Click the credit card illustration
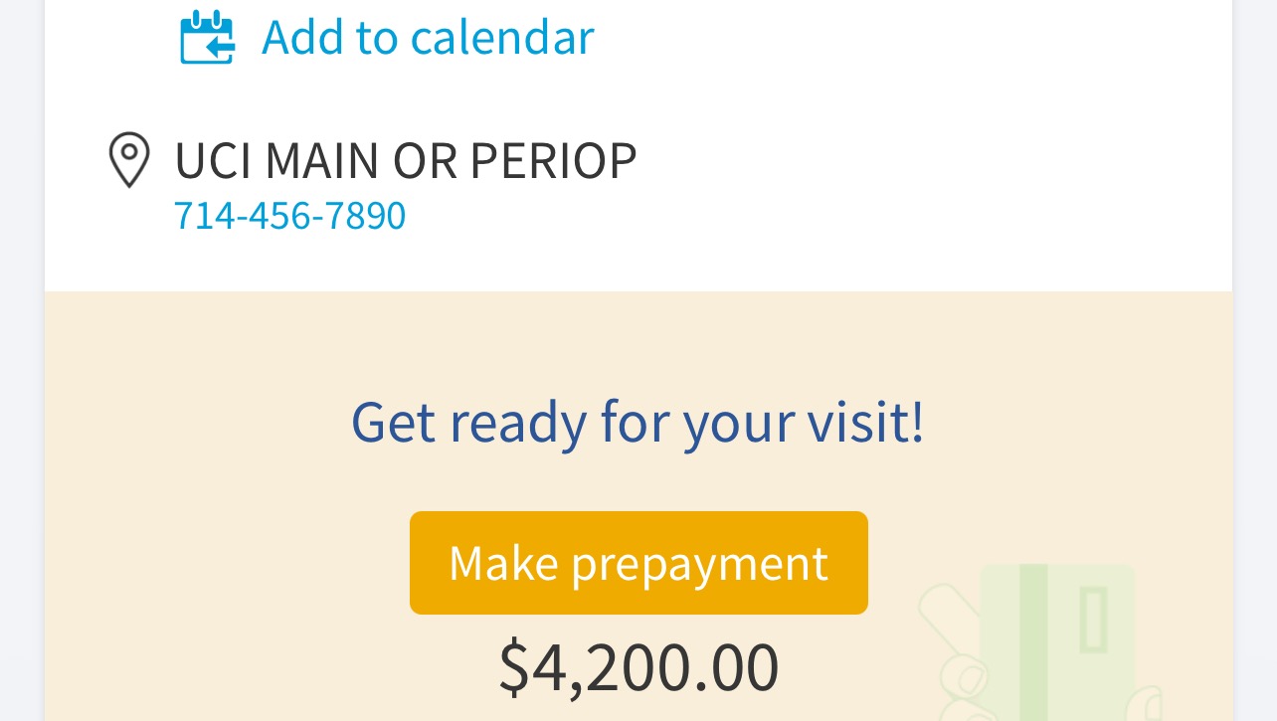This screenshot has height=721, width=1277. coord(1058,636)
